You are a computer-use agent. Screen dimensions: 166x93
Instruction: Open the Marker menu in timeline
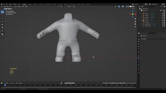pos(21,83)
